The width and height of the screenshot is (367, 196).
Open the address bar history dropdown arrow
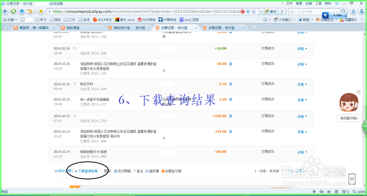pyautogui.click(x=261, y=11)
